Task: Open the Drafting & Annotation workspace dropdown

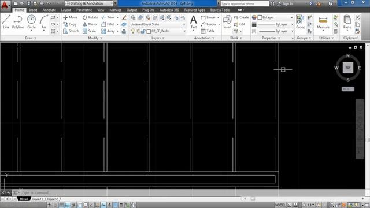Action: 89,3
